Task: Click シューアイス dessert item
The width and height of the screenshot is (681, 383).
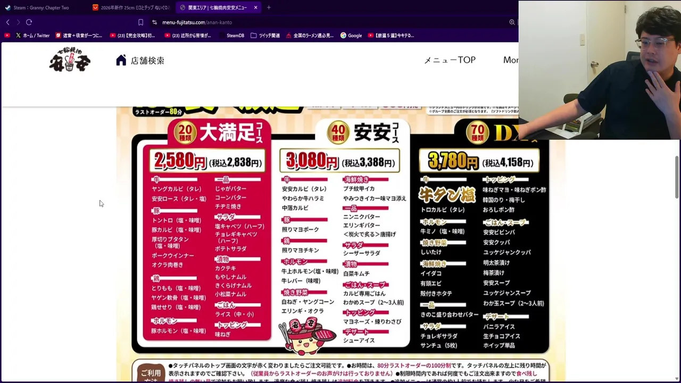Action: coord(359,340)
